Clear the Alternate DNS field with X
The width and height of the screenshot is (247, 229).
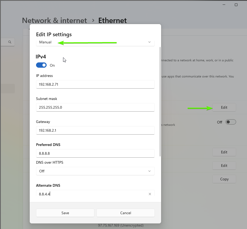tap(150, 194)
